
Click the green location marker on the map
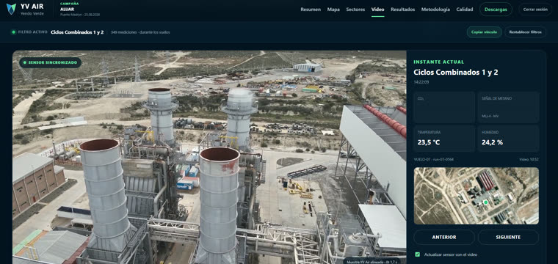[485, 202]
